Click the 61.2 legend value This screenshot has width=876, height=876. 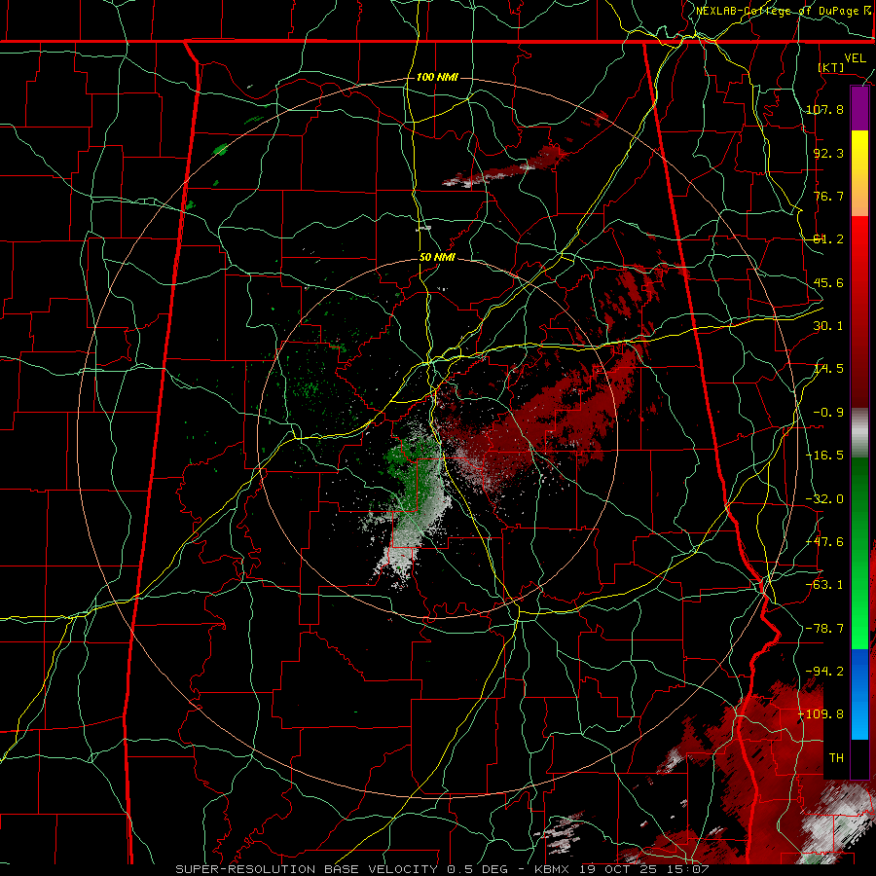tap(828, 239)
